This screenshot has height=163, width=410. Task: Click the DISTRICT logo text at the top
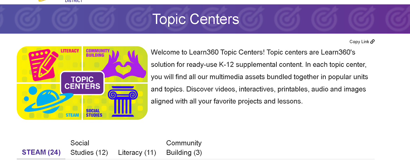[x=74, y=1]
